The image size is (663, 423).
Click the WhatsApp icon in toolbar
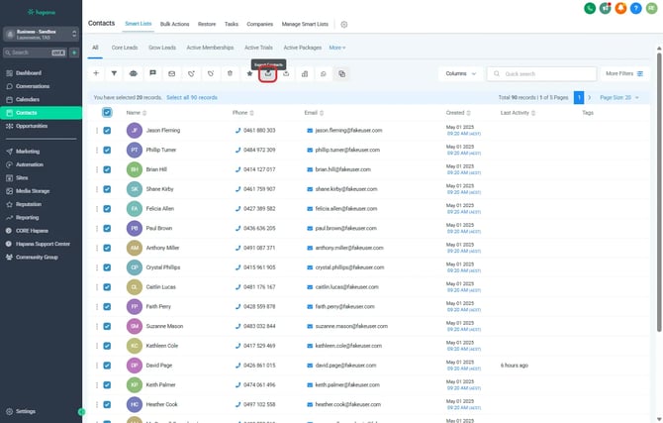click(324, 73)
